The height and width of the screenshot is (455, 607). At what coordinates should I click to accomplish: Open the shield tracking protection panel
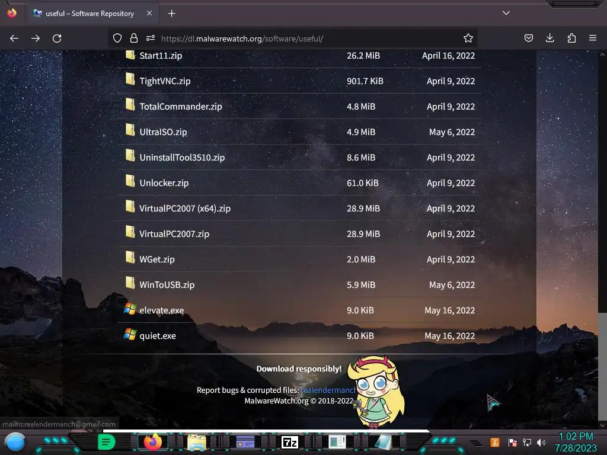coord(117,38)
